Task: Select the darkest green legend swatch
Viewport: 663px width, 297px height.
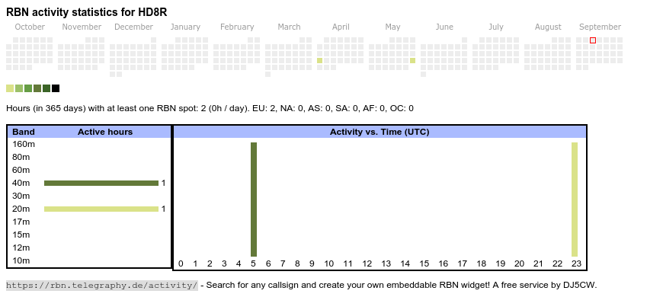Action: 46,88
